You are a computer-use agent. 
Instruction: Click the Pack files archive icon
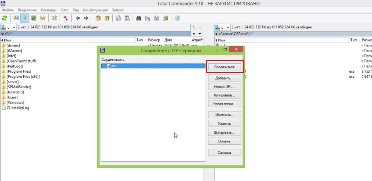pyautogui.click(x=98, y=17)
